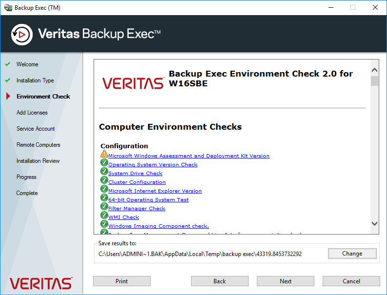Open WMI Check link
This screenshot has width=387, height=295.
coord(124,217)
